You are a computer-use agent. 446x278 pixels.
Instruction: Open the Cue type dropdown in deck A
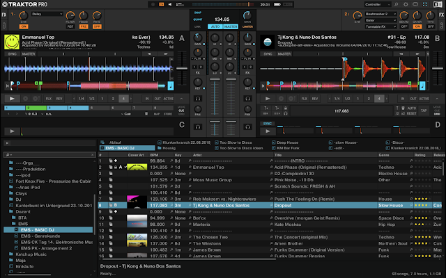[x=126, y=114]
